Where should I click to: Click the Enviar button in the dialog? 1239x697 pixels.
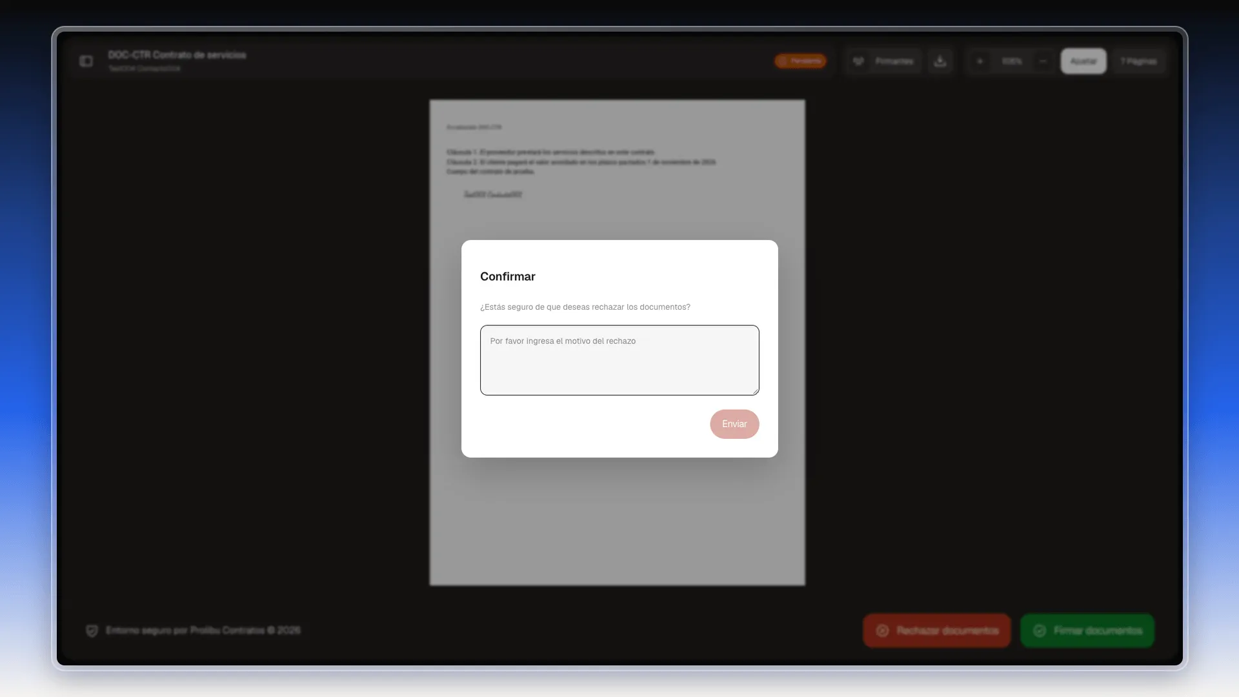[x=734, y=424]
